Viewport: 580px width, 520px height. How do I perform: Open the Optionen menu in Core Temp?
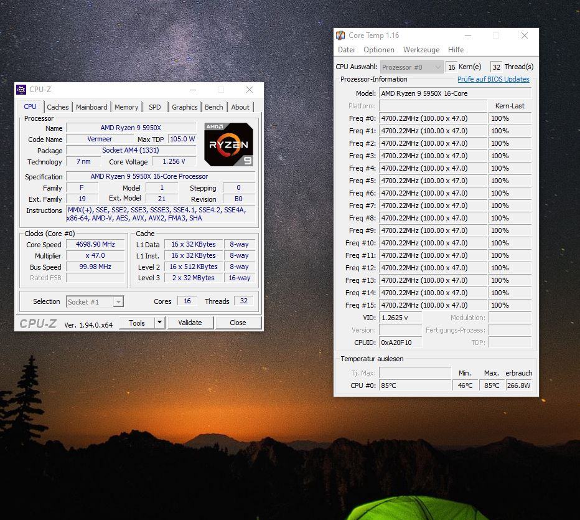379,50
